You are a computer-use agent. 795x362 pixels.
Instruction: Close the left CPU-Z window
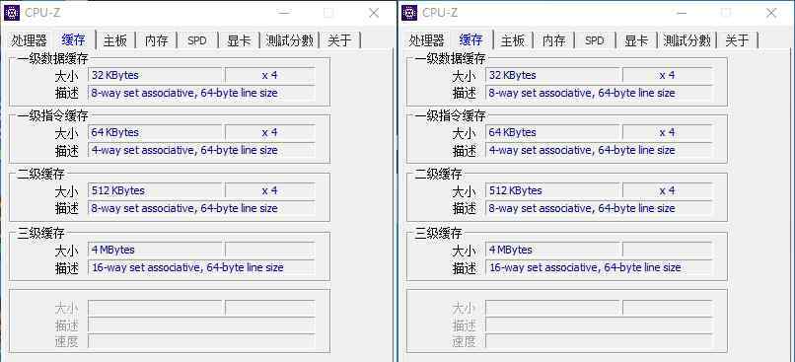pos(374,13)
